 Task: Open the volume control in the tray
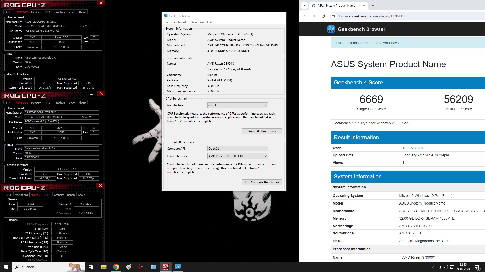(x=446, y=267)
